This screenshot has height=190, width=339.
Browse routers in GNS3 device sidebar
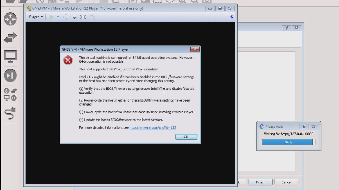(10, 19)
